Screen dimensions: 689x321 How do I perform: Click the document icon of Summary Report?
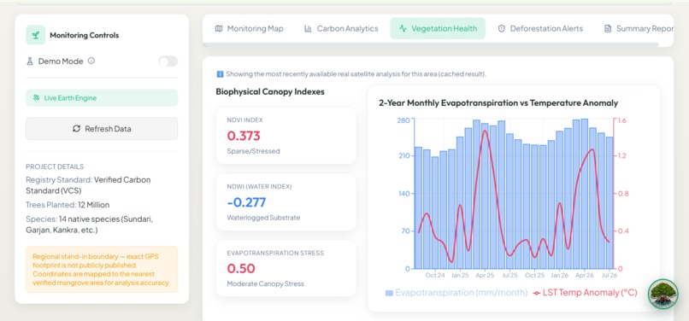[608, 28]
